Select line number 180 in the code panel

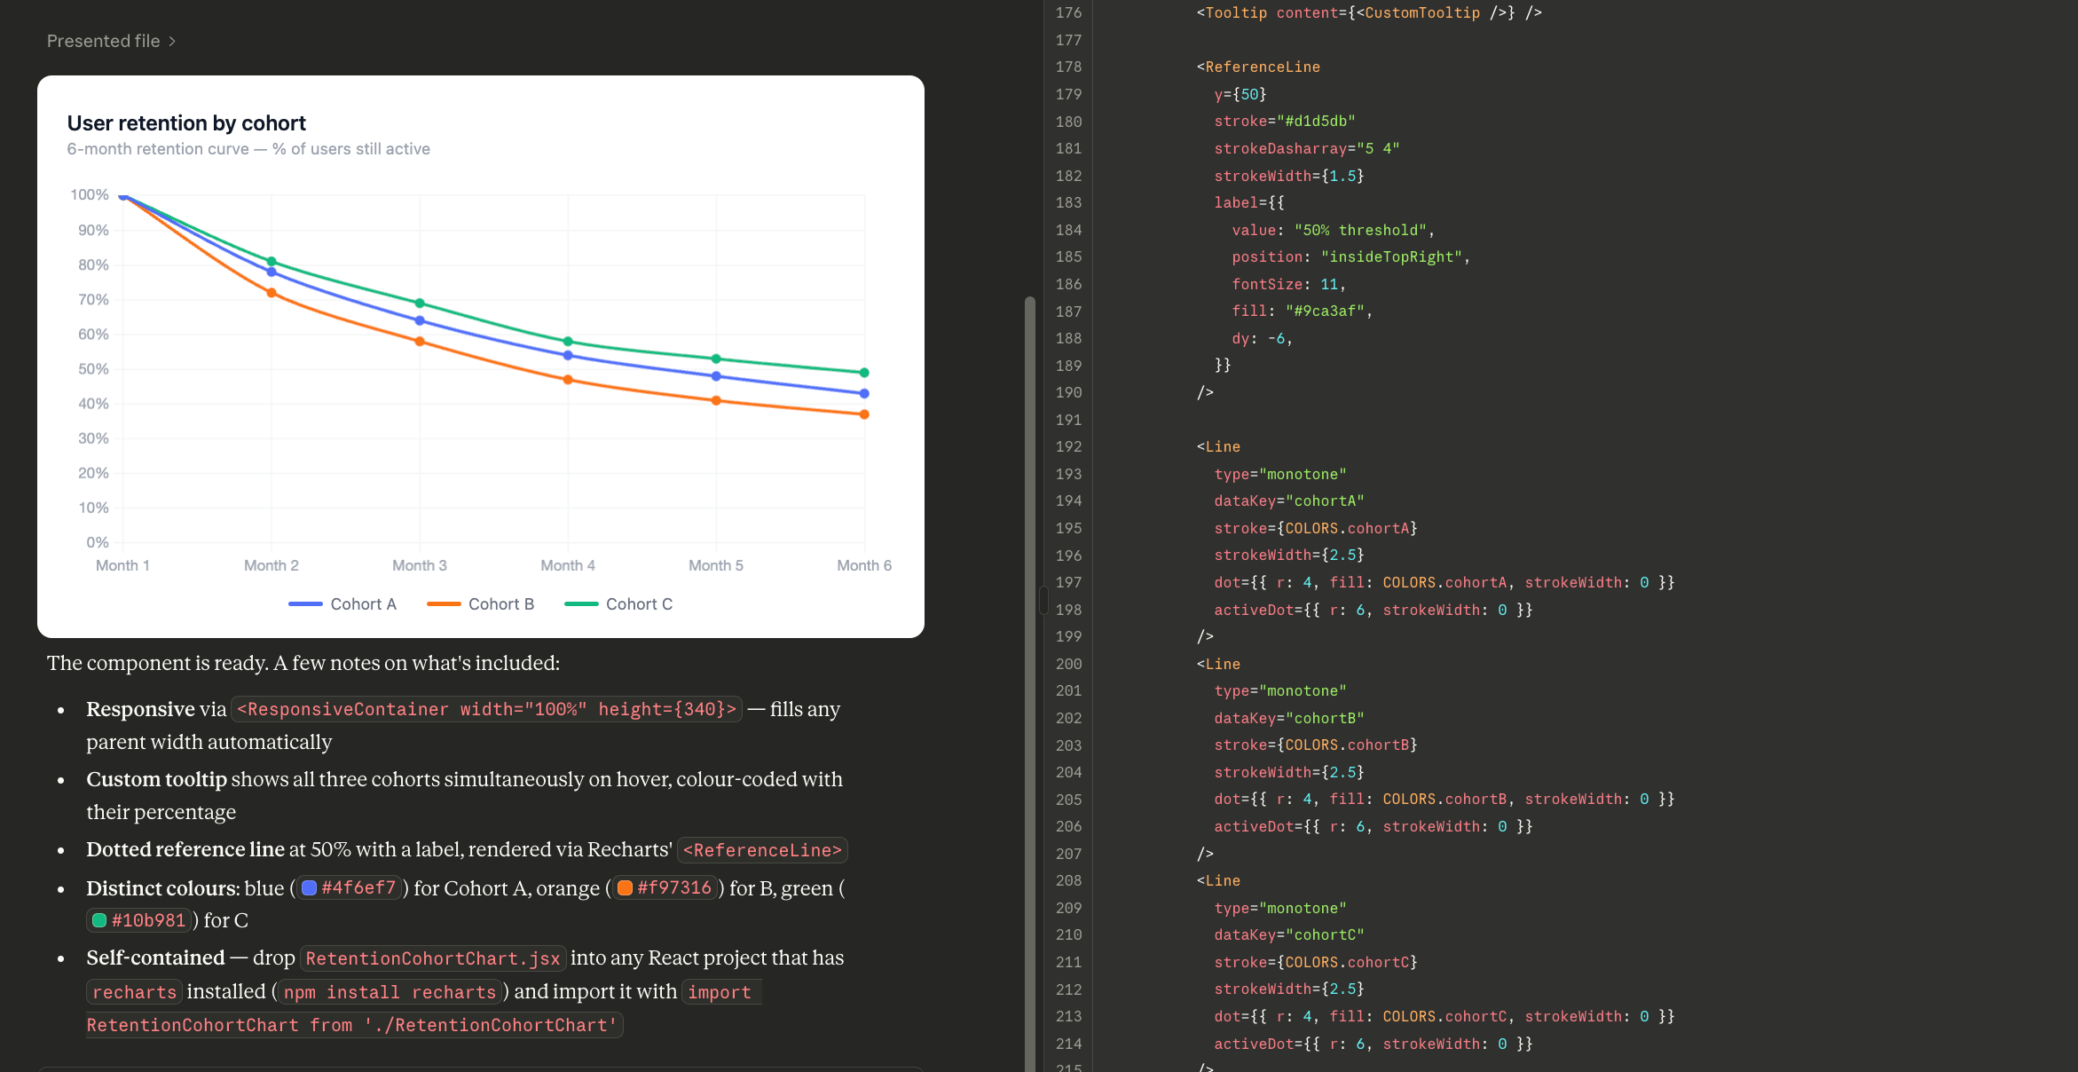point(1070,121)
